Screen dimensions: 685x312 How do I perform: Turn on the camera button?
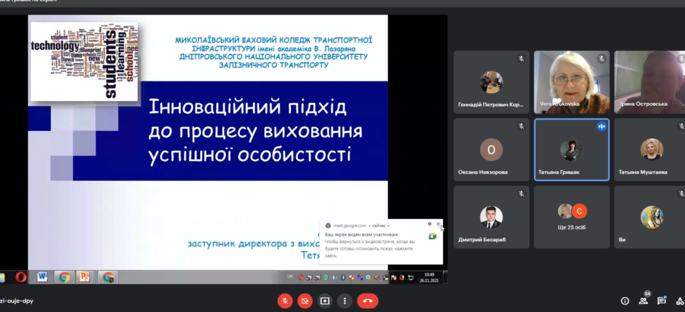click(x=305, y=301)
